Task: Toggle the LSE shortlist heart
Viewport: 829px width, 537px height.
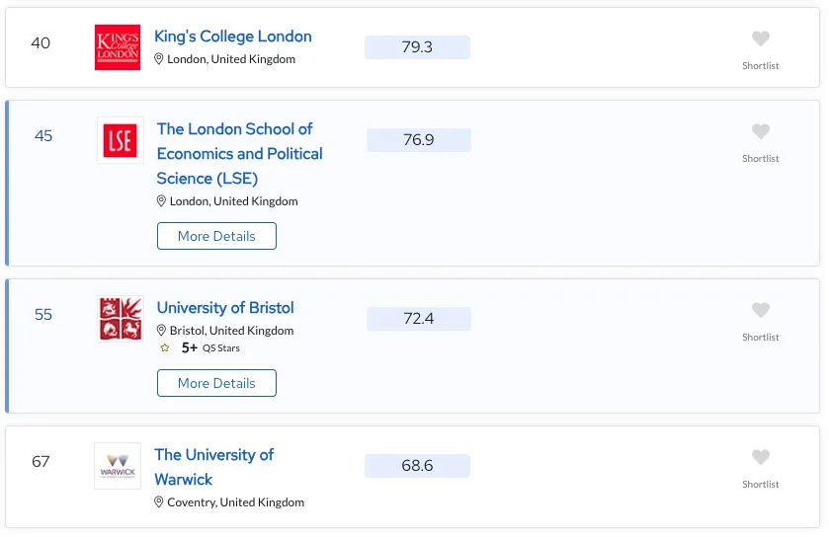Action: [760, 132]
